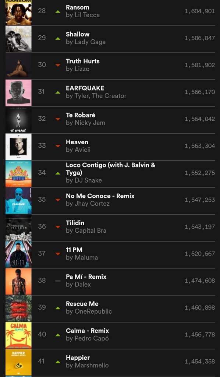Open the track No Me Conoce - Remix
This screenshot has height=377, width=220.
click(x=100, y=196)
